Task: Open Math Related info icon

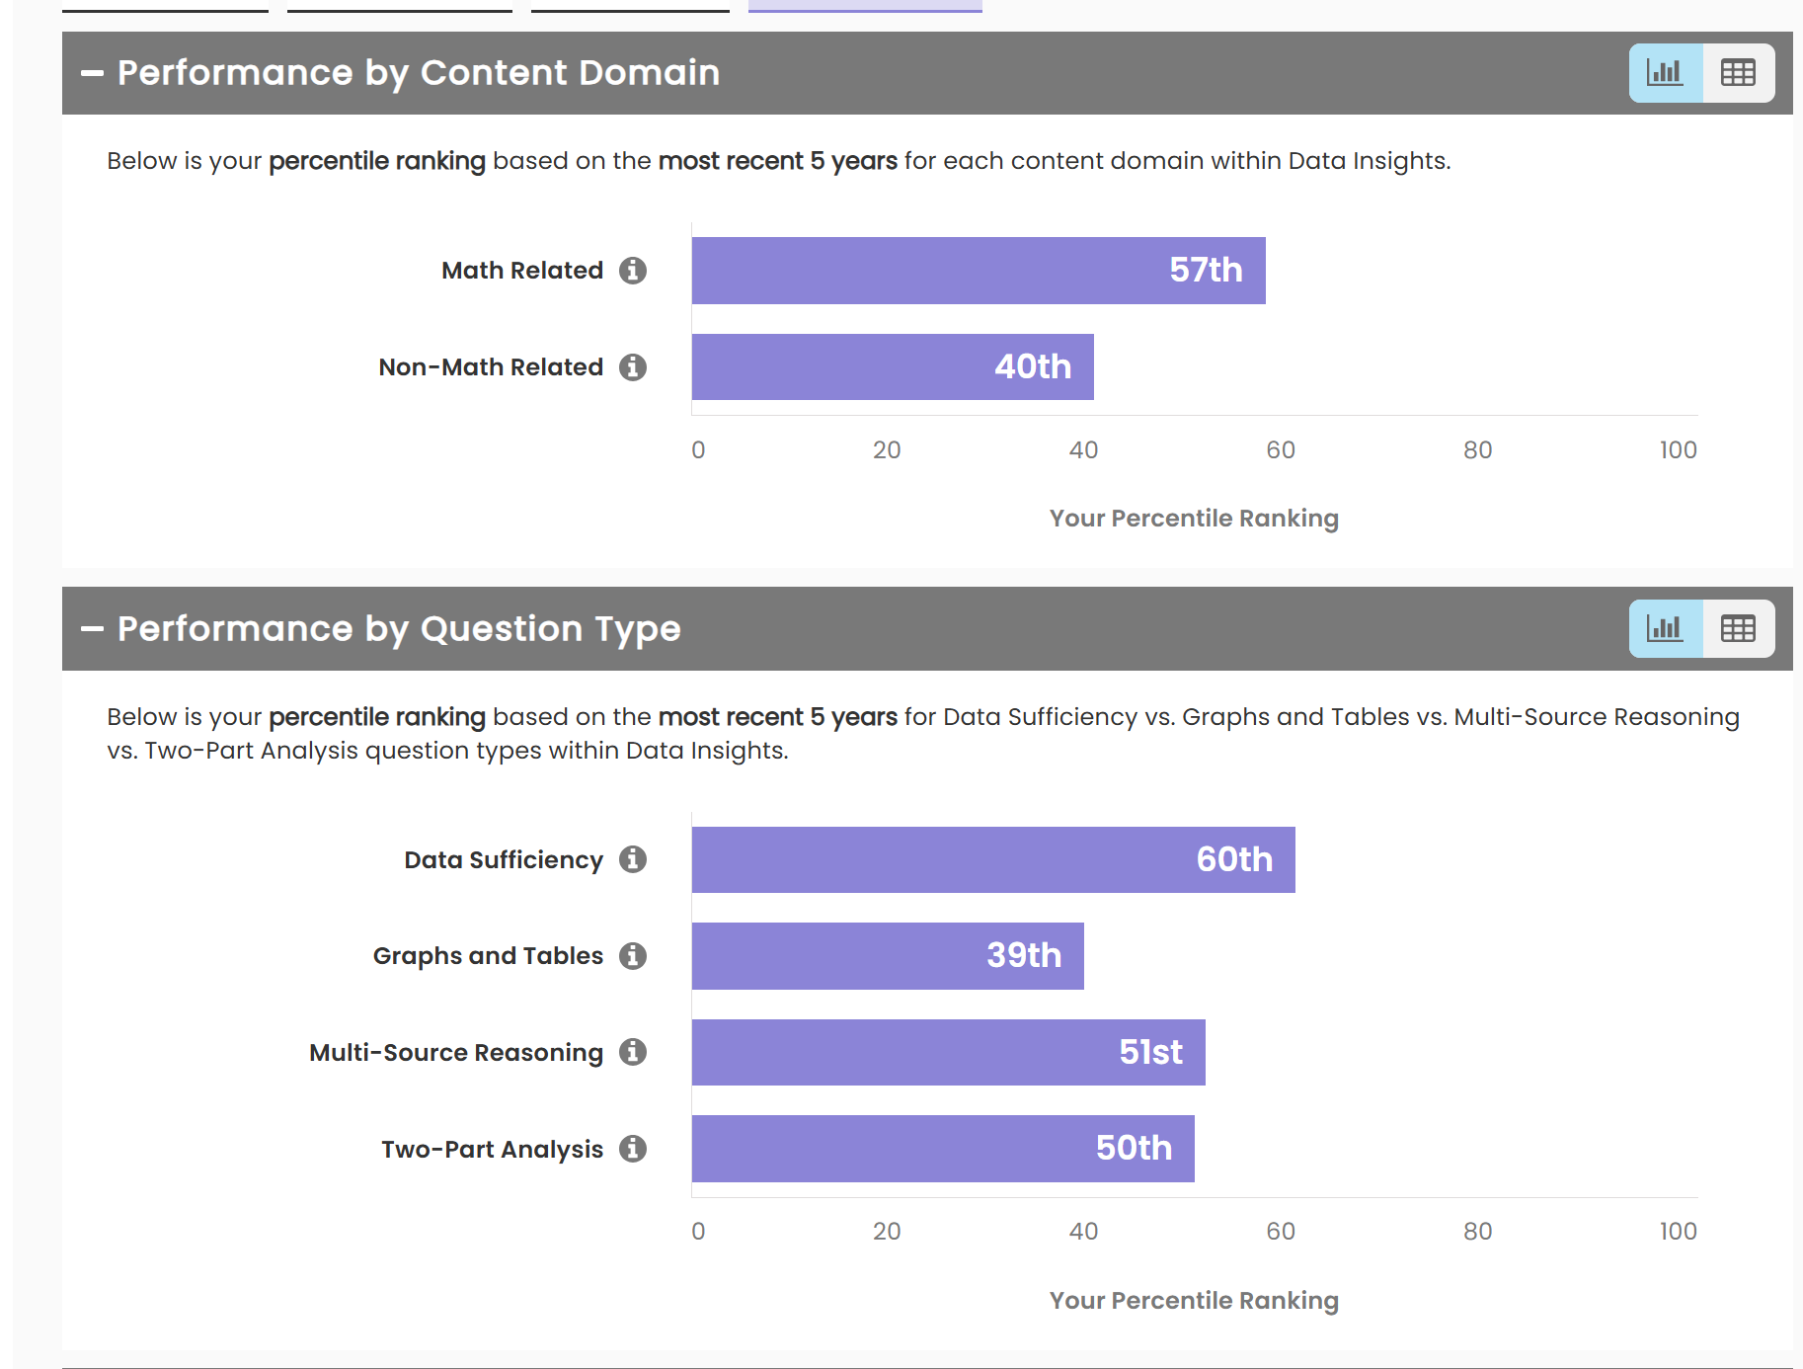Action: pyautogui.click(x=633, y=271)
